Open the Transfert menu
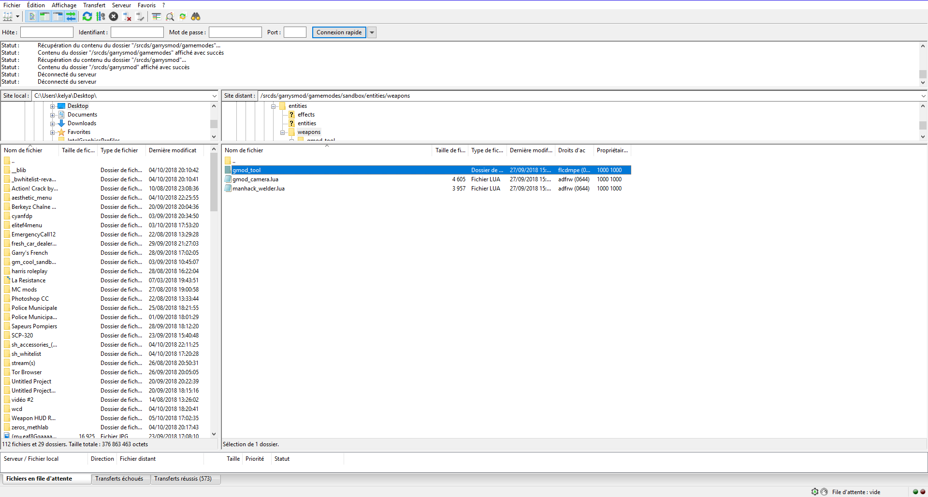 [94, 5]
